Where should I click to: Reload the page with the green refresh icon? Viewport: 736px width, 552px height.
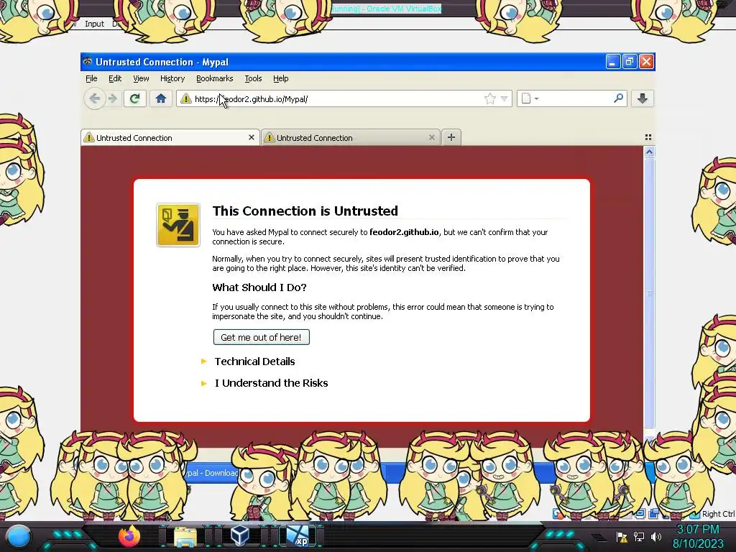(x=134, y=98)
